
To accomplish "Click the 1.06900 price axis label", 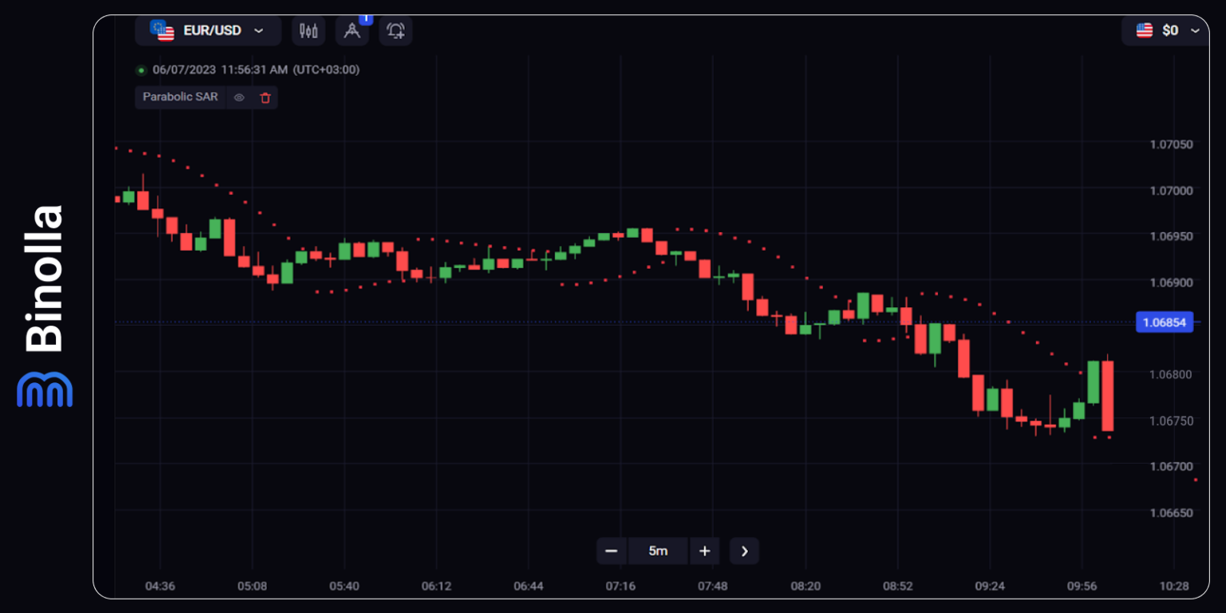I will [x=1171, y=282].
